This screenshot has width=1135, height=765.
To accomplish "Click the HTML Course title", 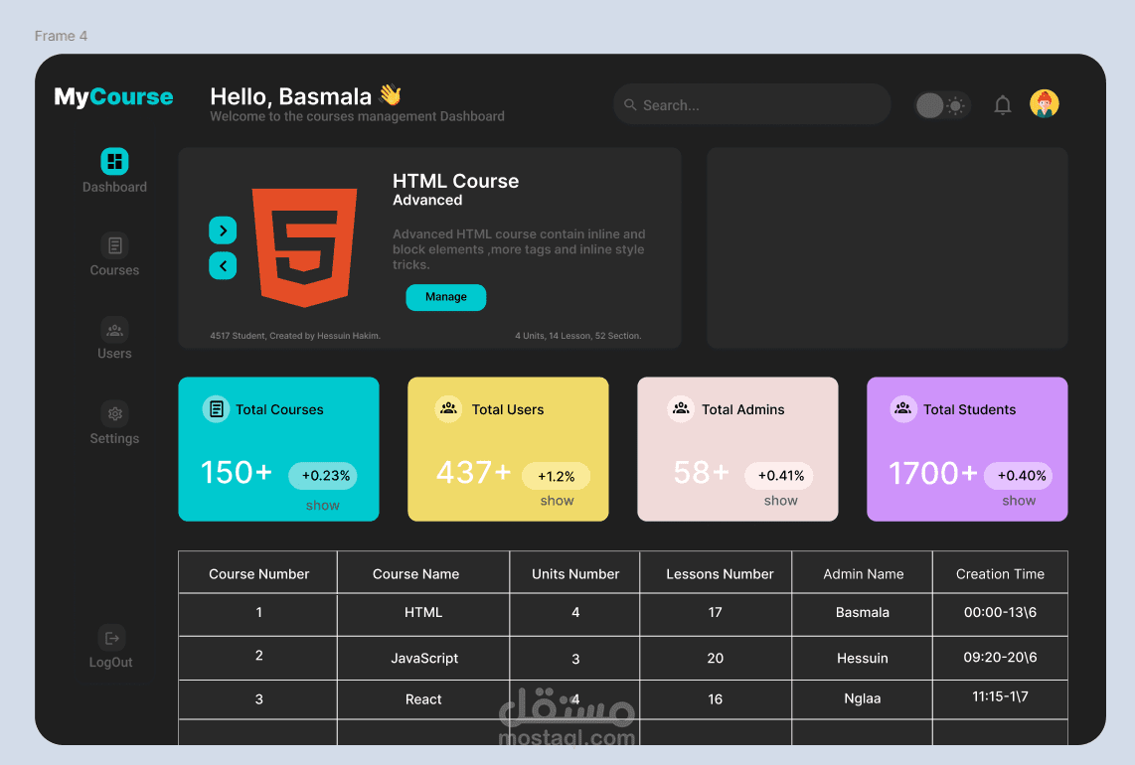I will (x=455, y=181).
